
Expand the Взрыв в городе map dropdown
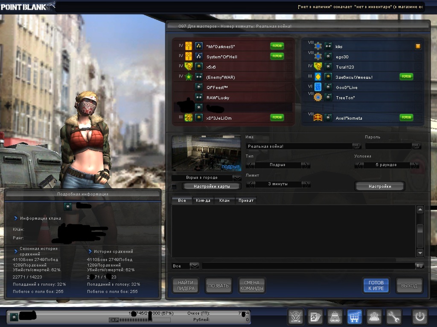[x=237, y=178]
